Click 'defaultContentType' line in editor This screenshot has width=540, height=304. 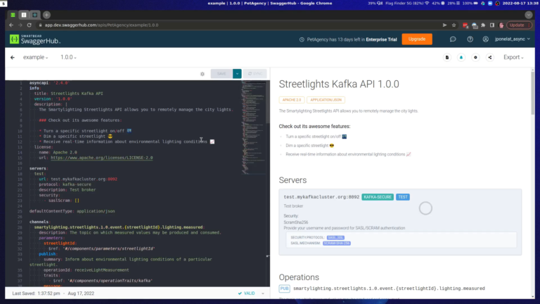(72, 211)
